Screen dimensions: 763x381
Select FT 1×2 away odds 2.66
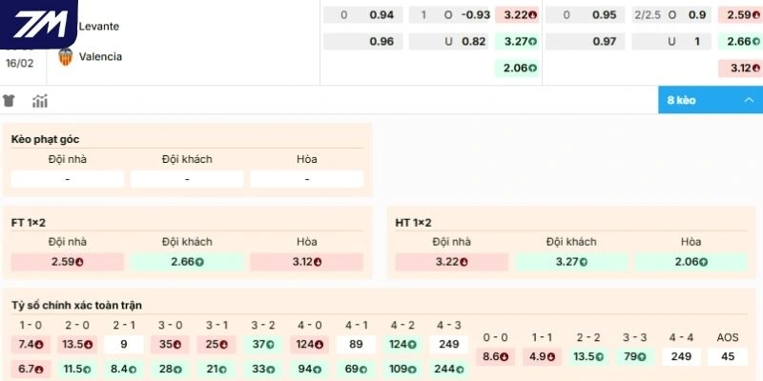[187, 261]
